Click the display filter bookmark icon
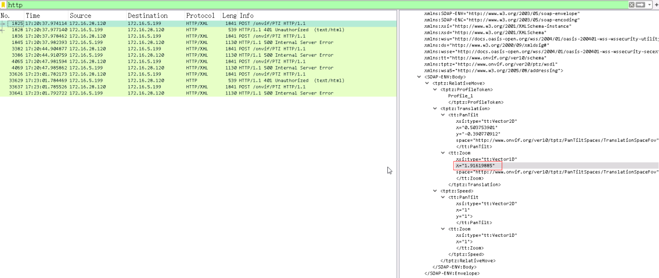This screenshot has height=278, width=659. click(x=3, y=5)
